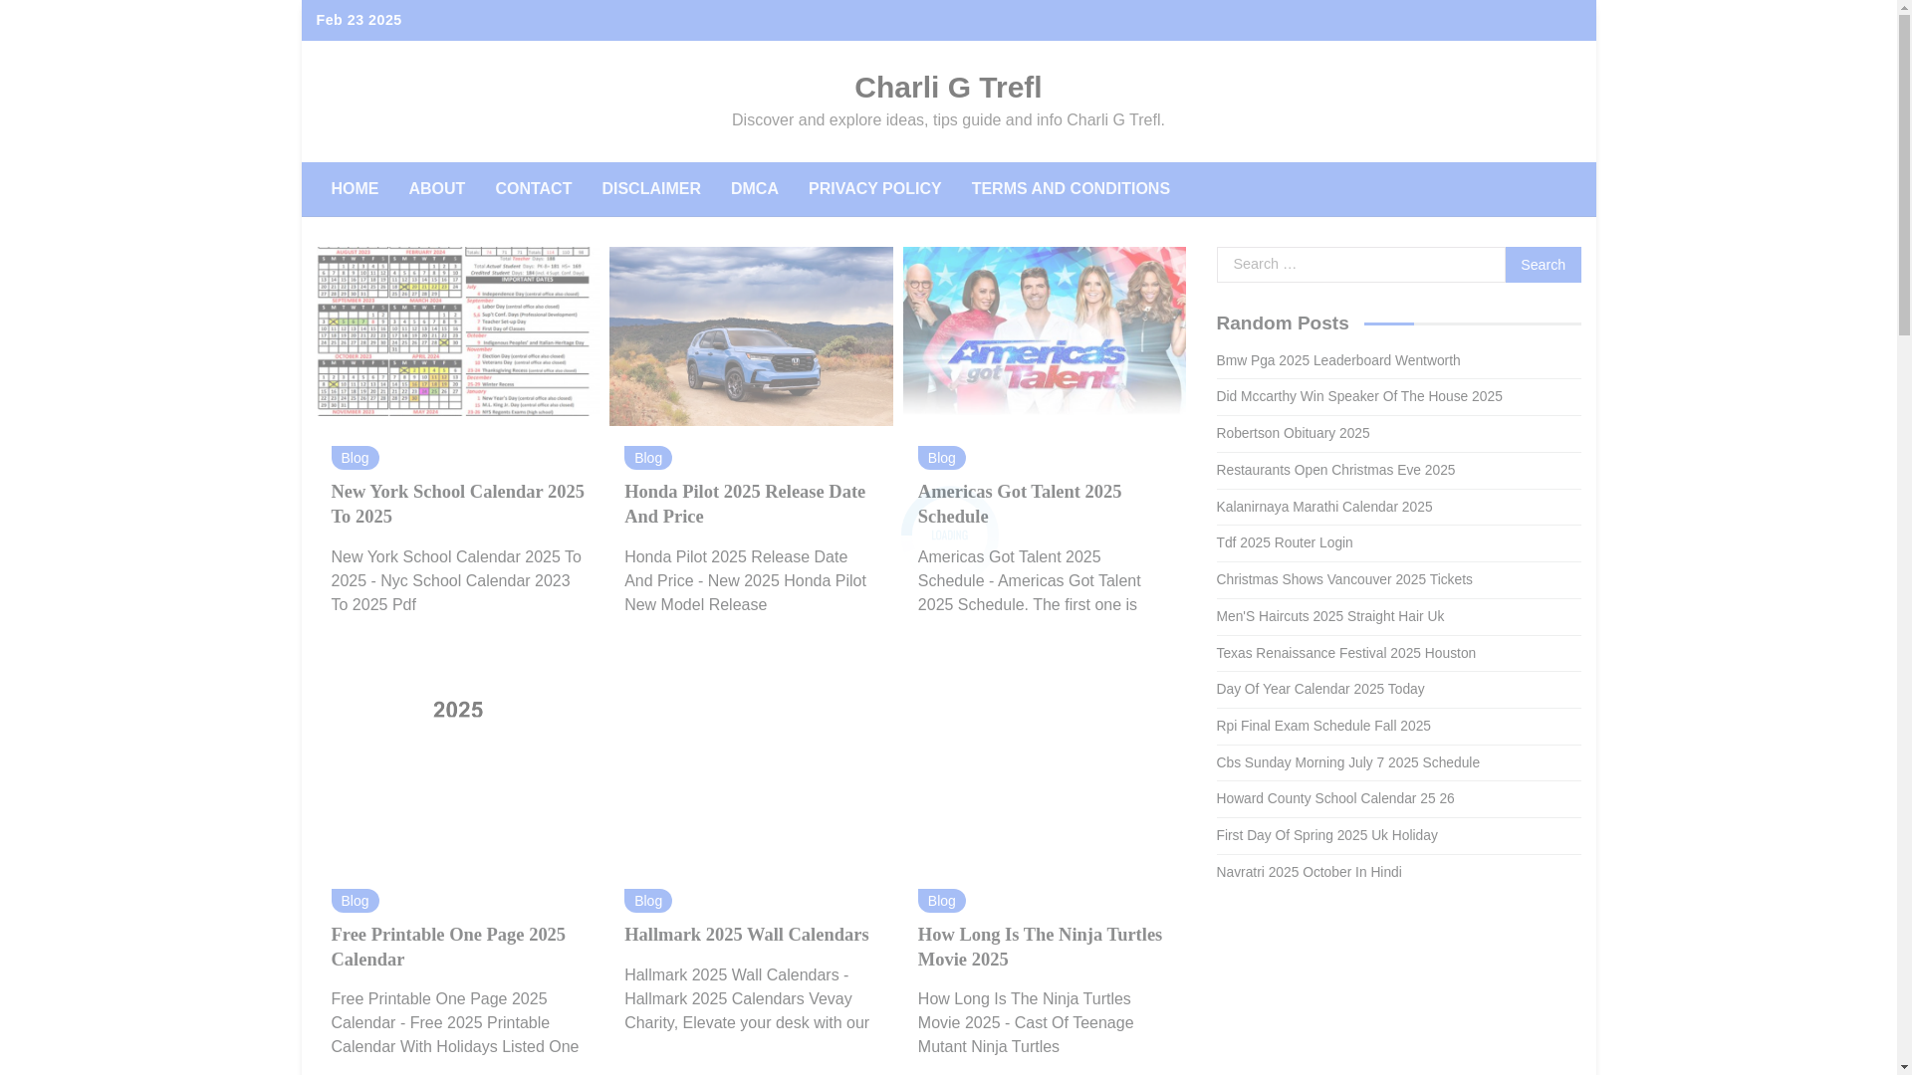Open the ABOUT page
The height and width of the screenshot is (1075, 1912).
pos(437,189)
